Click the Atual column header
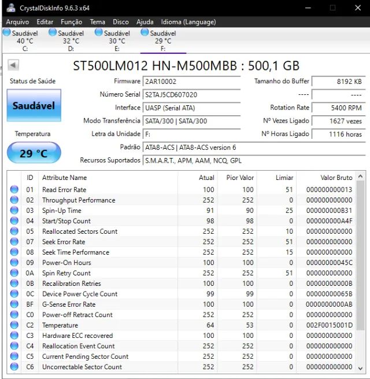 tap(198, 178)
